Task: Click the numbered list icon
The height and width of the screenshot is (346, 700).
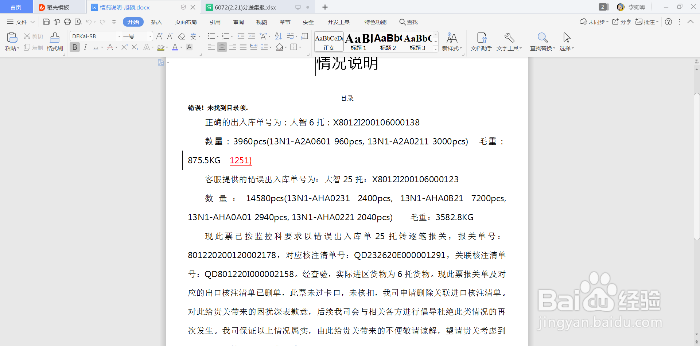Action: point(225,36)
